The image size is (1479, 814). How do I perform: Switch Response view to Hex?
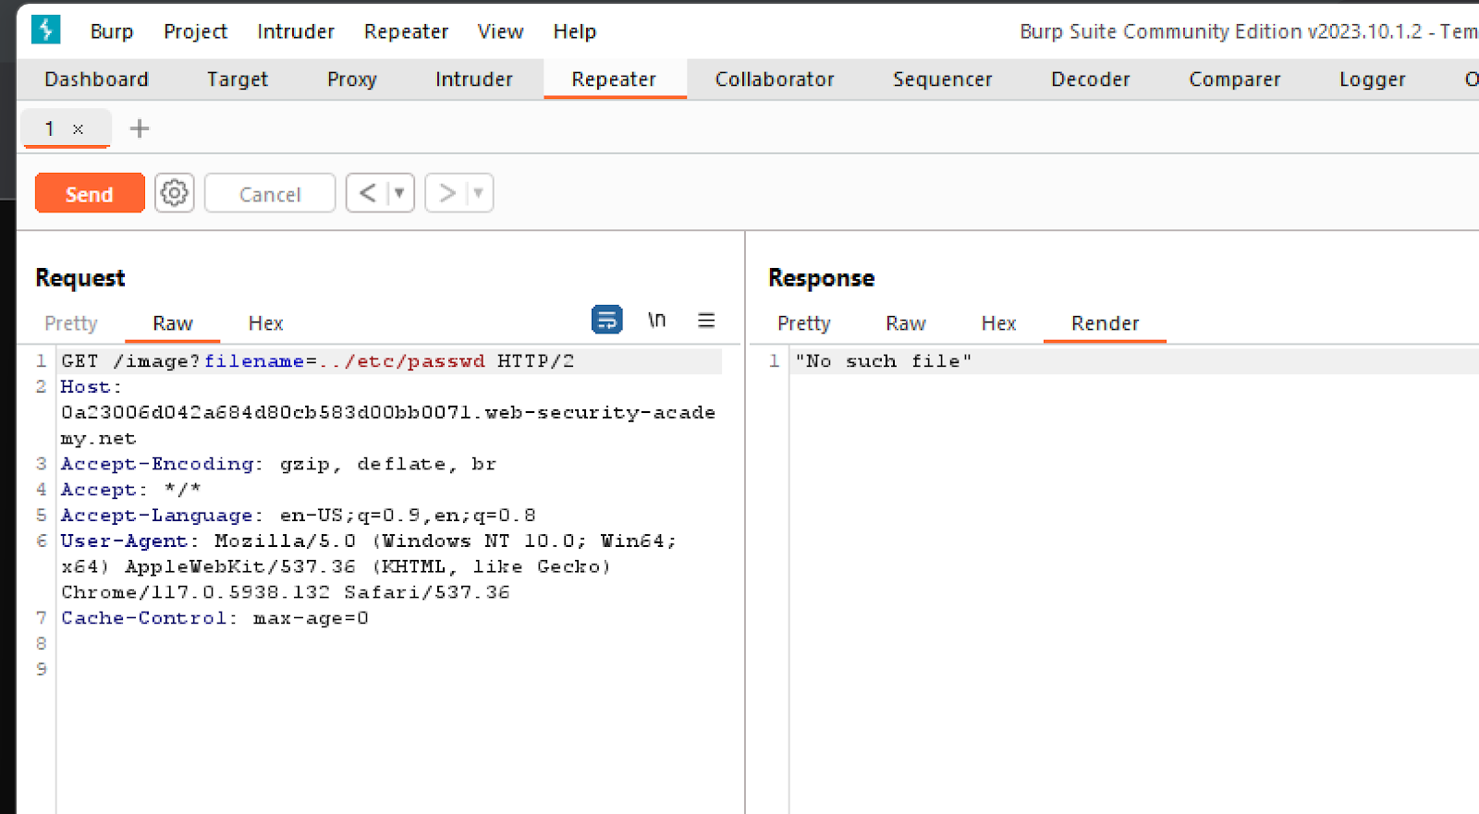(x=998, y=323)
